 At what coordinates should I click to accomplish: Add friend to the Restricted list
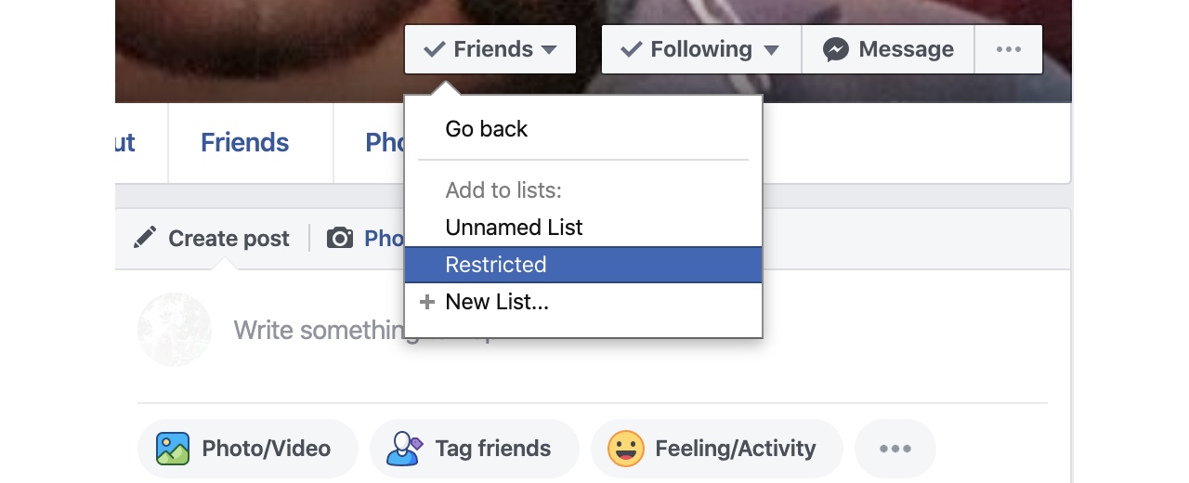(583, 265)
